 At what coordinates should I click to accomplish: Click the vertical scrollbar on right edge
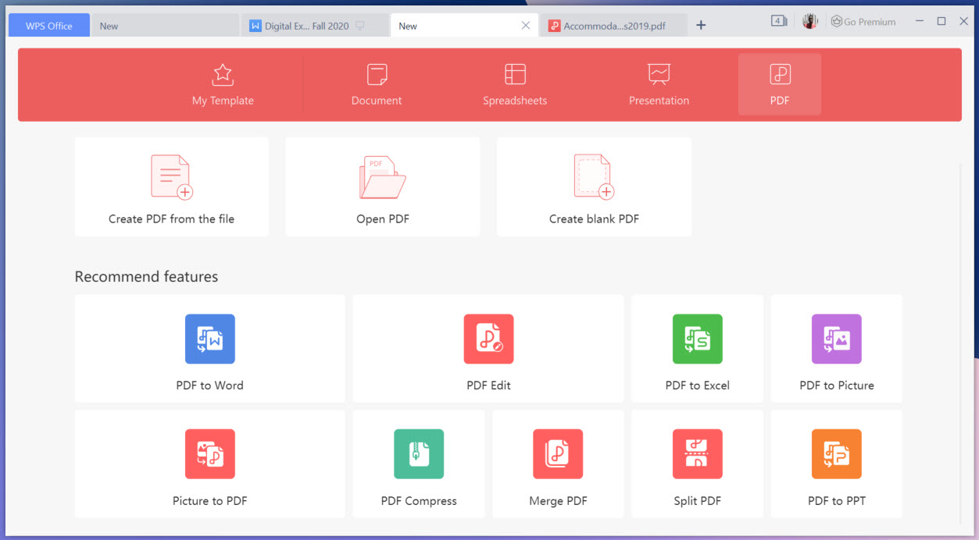tap(961, 343)
